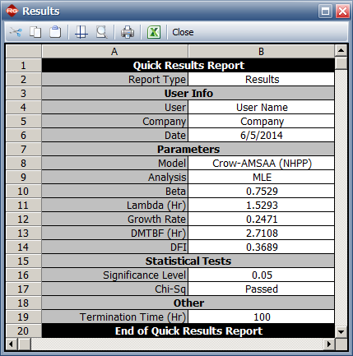Click the Print icon
The width and height of the screenshot is (353, 356).
(128, 32)
